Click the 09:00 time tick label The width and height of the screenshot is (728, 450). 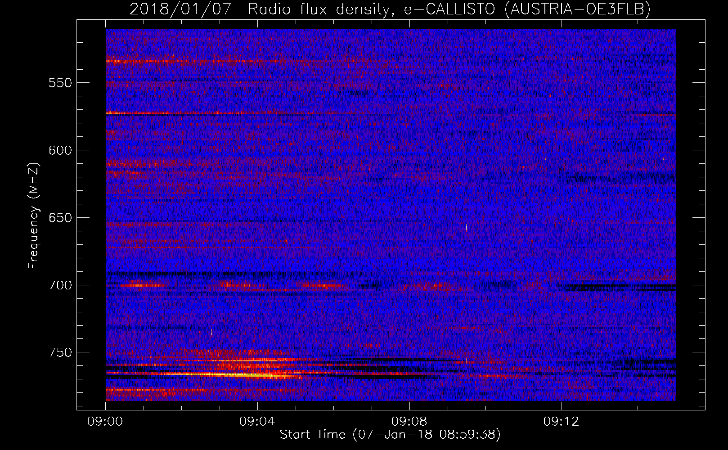coord(105,422)
